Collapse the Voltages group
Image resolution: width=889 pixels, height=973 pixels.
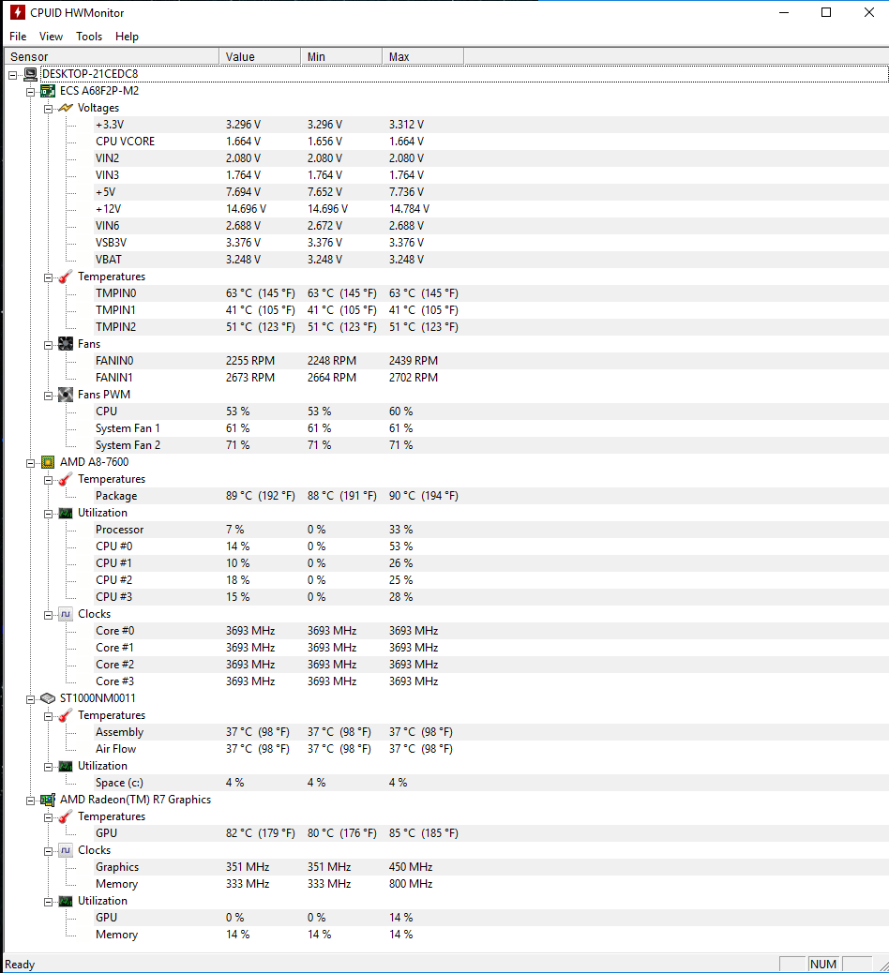click(49, 109)
